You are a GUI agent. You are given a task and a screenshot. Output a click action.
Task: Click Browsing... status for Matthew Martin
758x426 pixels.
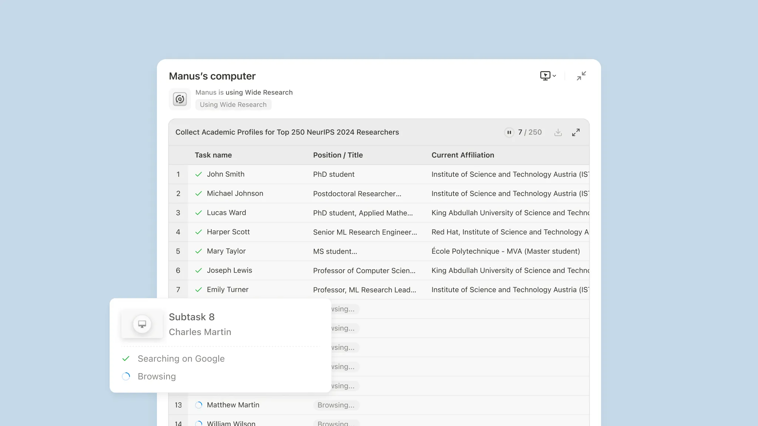point(336,405)
